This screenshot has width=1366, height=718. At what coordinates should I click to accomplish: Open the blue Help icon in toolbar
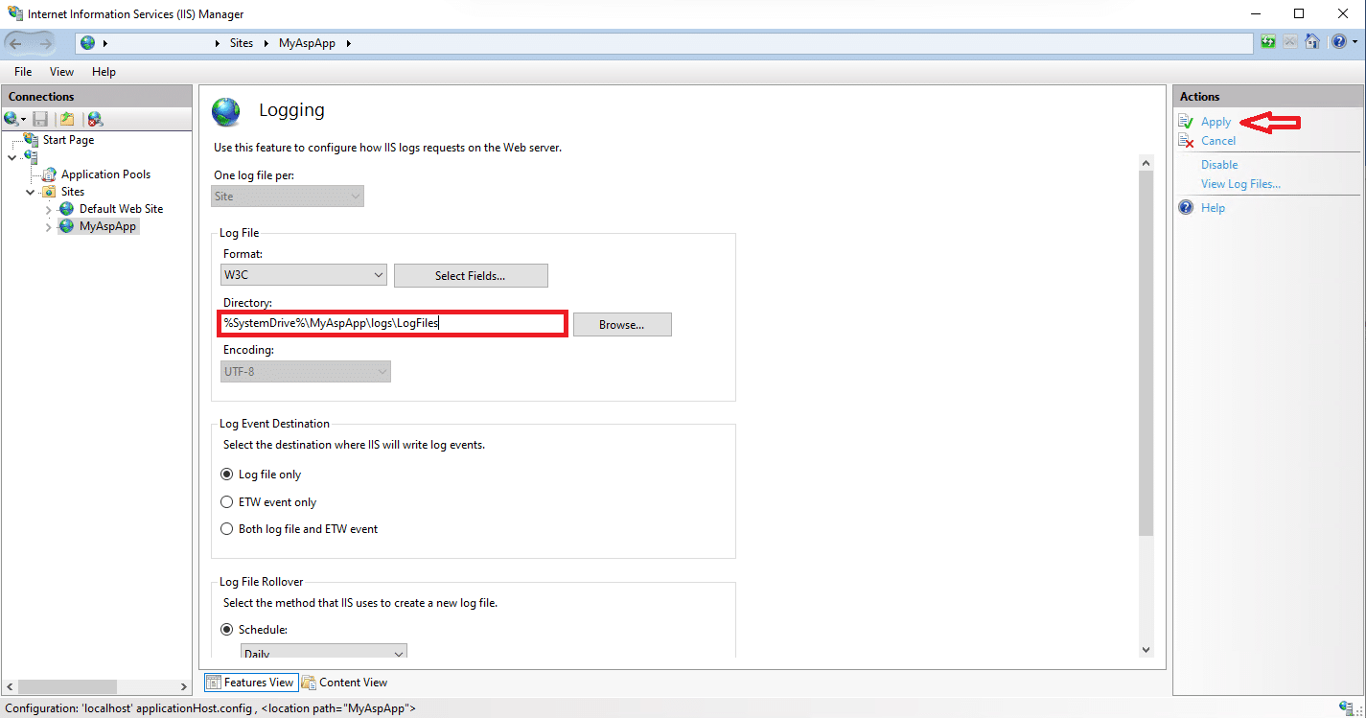click(1338, 42)
